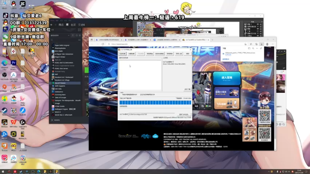Open the Steam 库 tab
The width and height of the screenshot is (310, 174).
67,25
